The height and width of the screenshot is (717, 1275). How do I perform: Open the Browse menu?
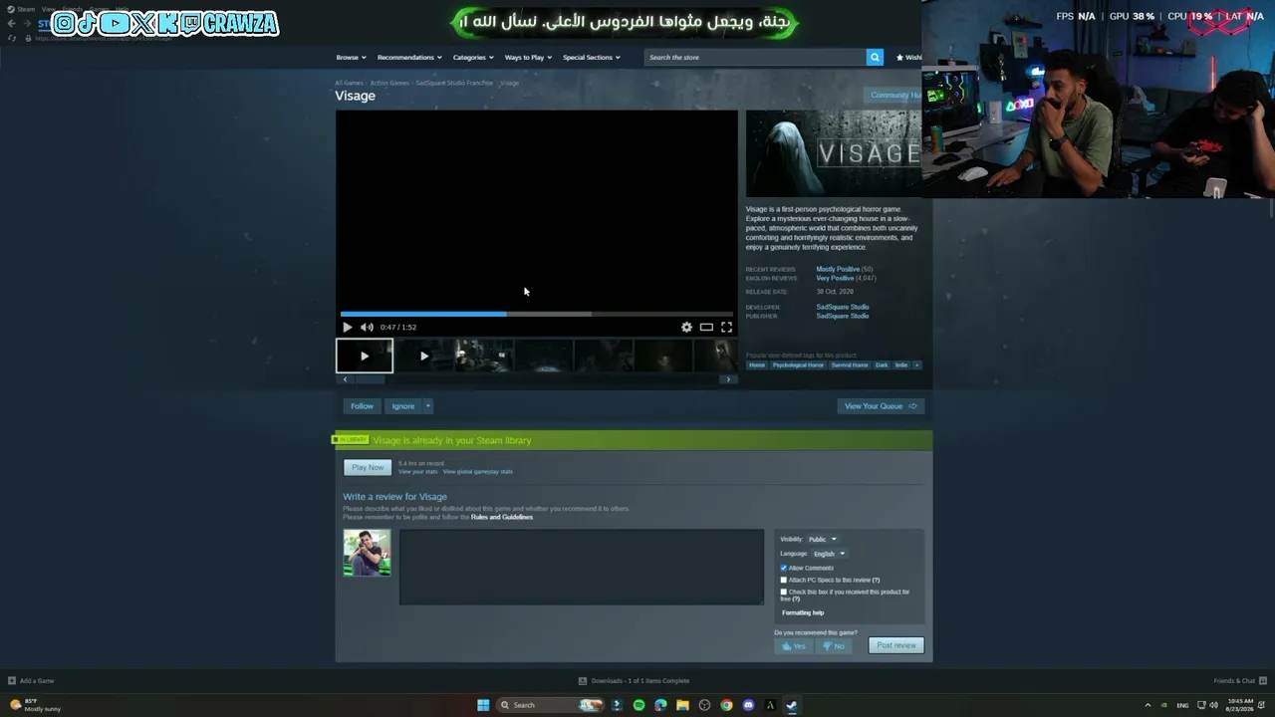coord(351,57)
